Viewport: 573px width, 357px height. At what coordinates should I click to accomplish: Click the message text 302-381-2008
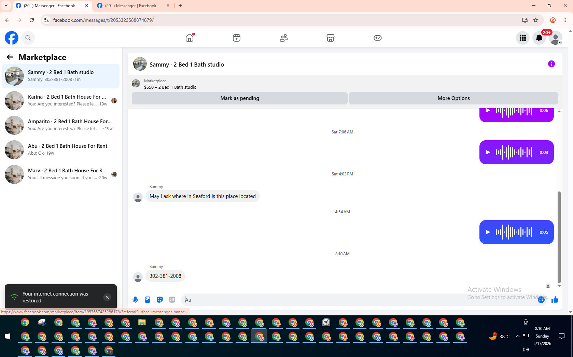(x=165, y=276)
